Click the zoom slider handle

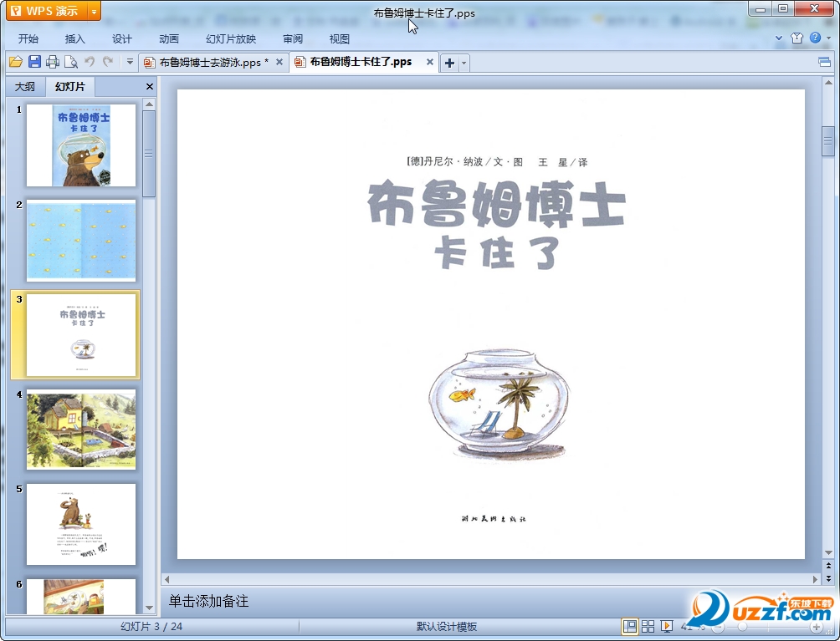742,627
